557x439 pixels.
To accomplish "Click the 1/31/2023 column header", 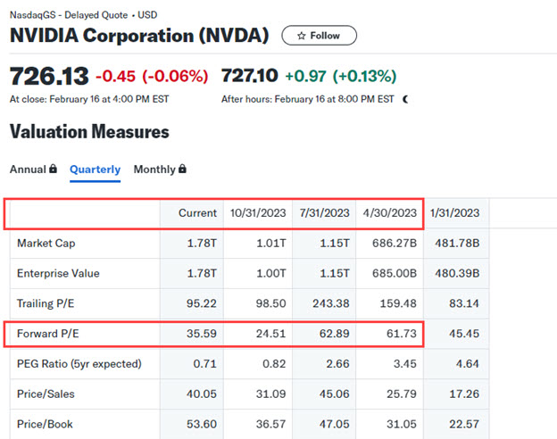I will coord(454,212).
